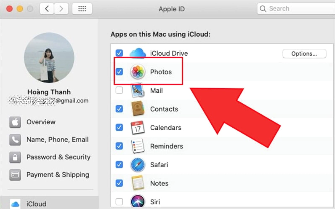
Task: Click the Safari compass icon
Action: (138, 165)
